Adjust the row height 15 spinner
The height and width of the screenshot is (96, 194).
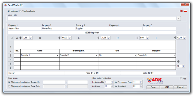point(184,66)
